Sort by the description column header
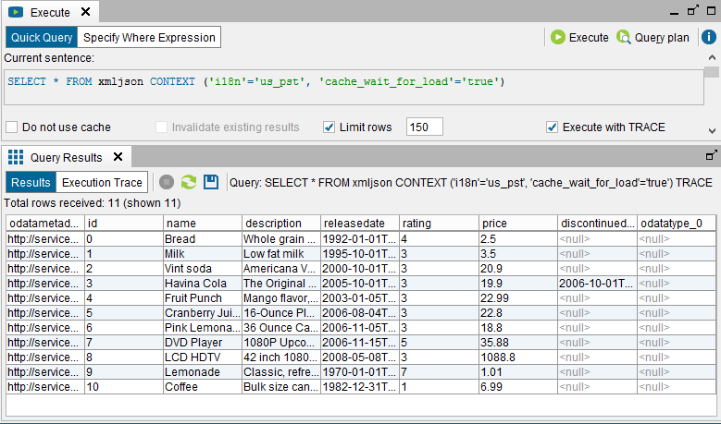 (x=281, y=224)
